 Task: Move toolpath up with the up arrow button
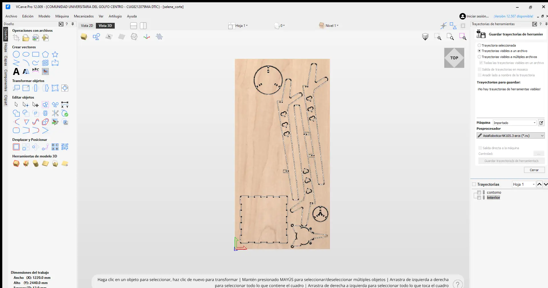(x=539, y=184)
